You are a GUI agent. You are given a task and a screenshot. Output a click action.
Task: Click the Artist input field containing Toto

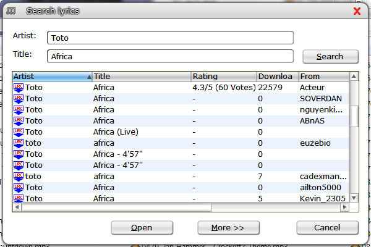(170, 38)
